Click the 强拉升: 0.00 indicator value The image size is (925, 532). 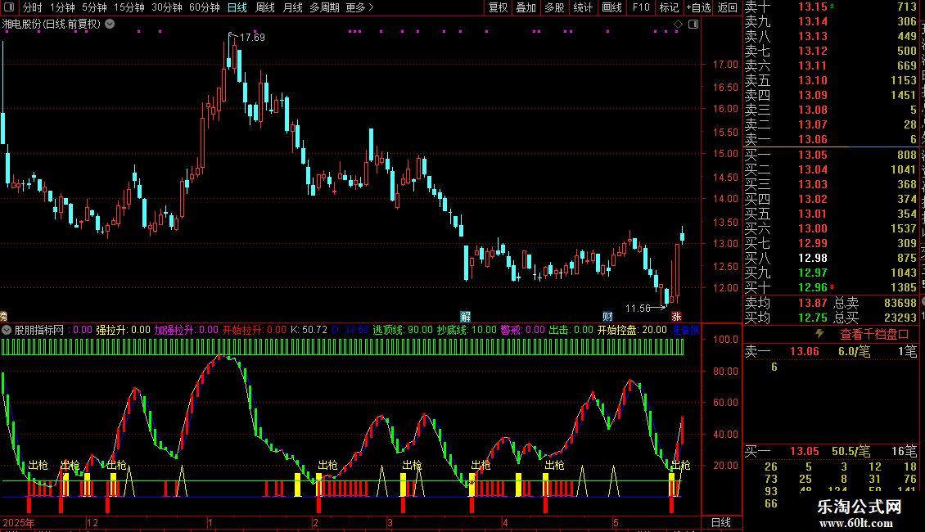tap(124, 331)
